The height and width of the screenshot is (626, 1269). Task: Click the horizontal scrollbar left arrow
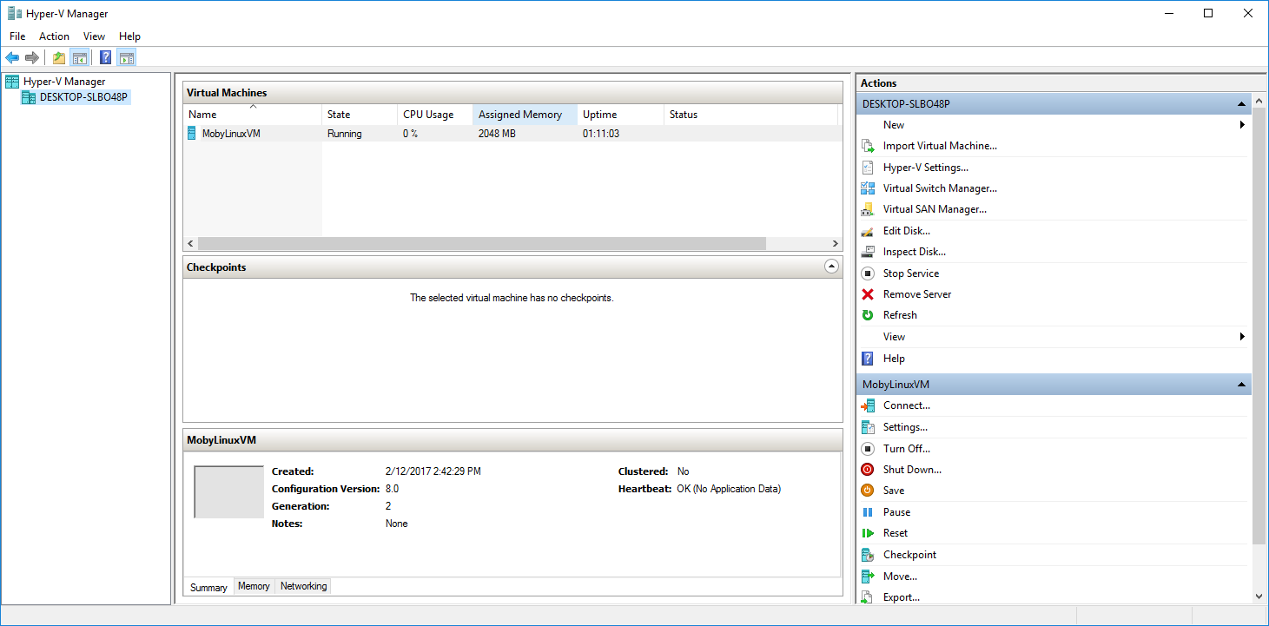pos(191,244)
